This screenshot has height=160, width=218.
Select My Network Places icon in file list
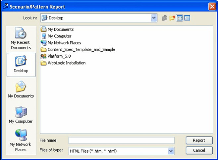pos(43,43)
